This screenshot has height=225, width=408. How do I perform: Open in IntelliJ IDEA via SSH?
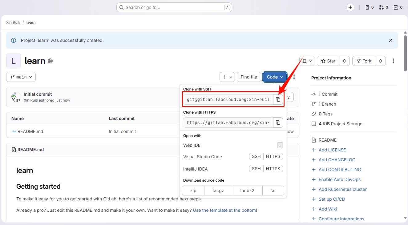tap(256, 169)
